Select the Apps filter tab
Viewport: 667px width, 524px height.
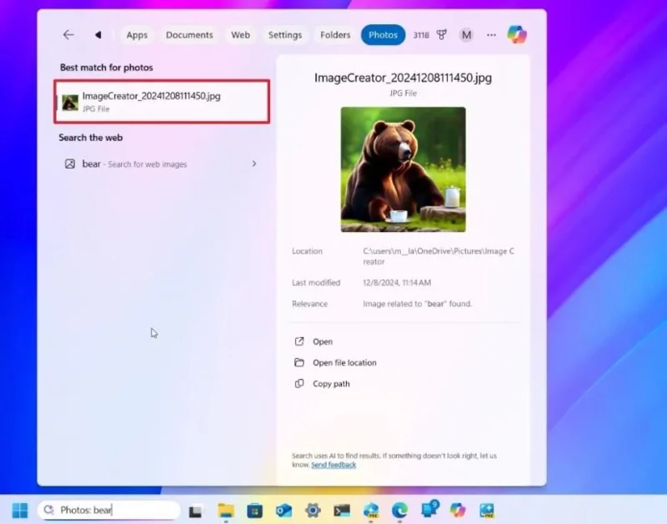[x=137, y=35]
